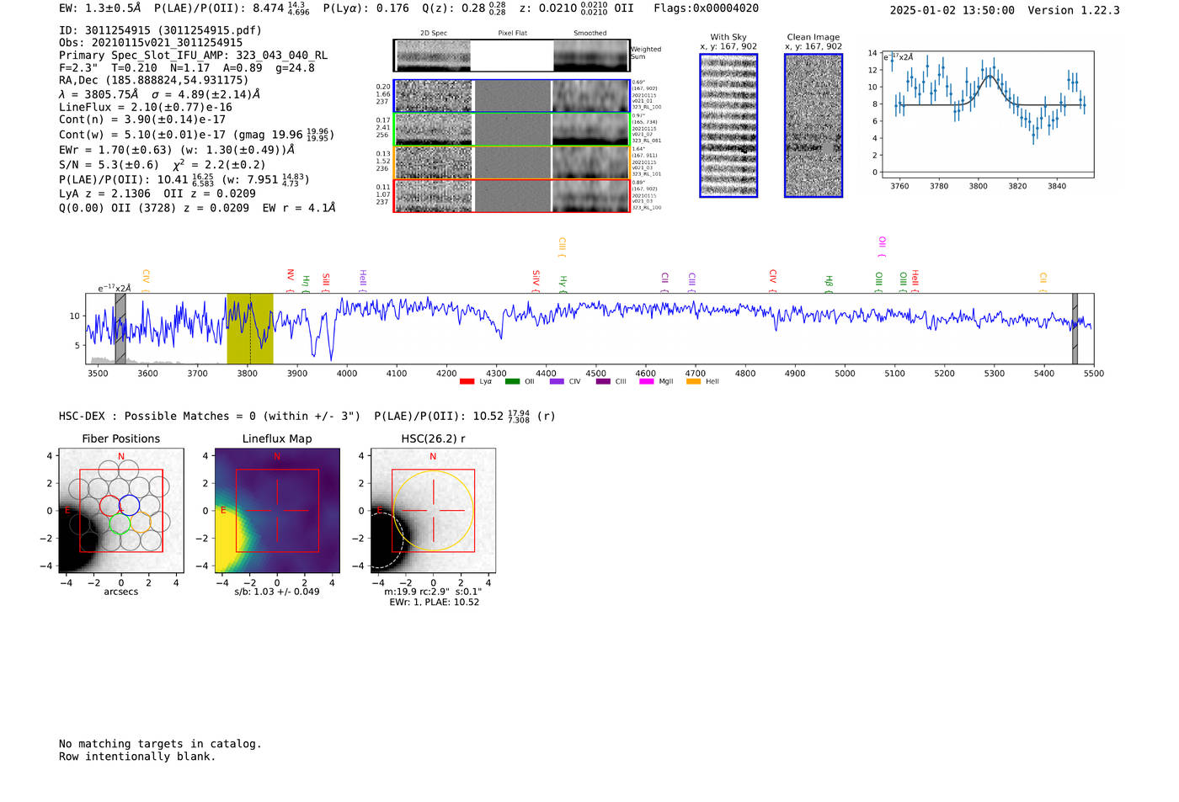Image resolution: width=1179 pixels, height=802 pixels.
Task: Click the hatched gray band near 3550 Å
Action: (120, 328)
